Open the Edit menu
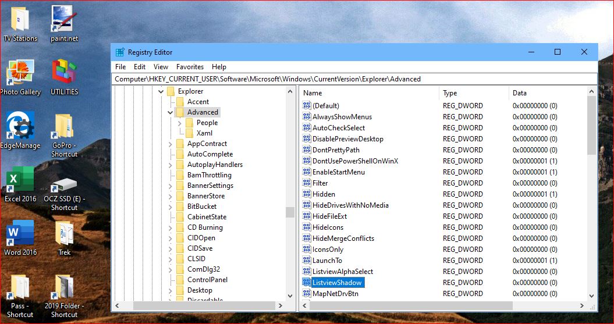 click(x=140, y=67)
